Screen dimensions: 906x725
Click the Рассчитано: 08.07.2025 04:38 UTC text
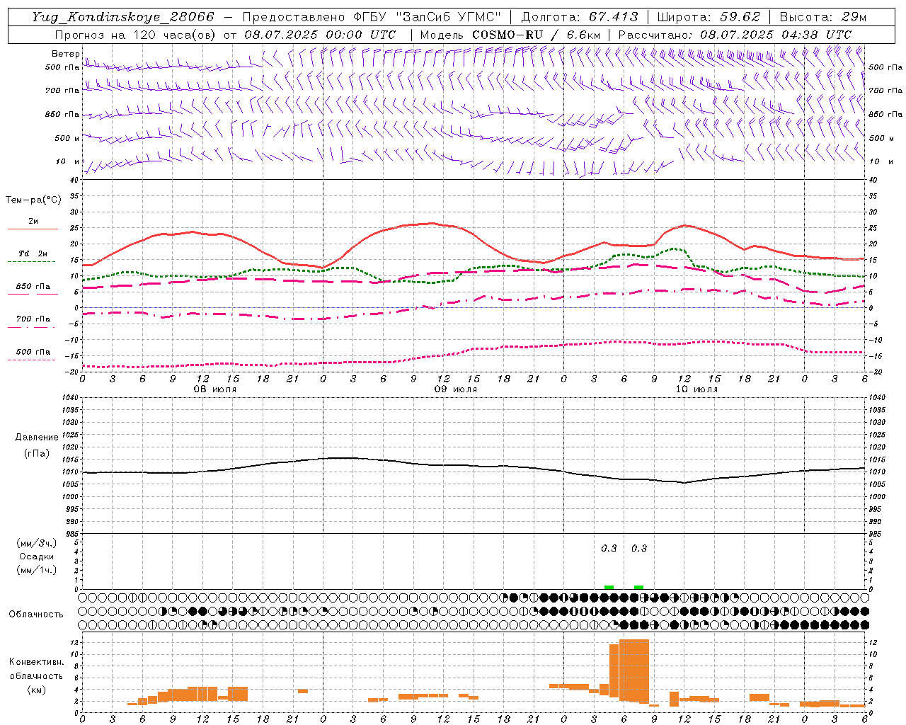[x=735, y=35]
